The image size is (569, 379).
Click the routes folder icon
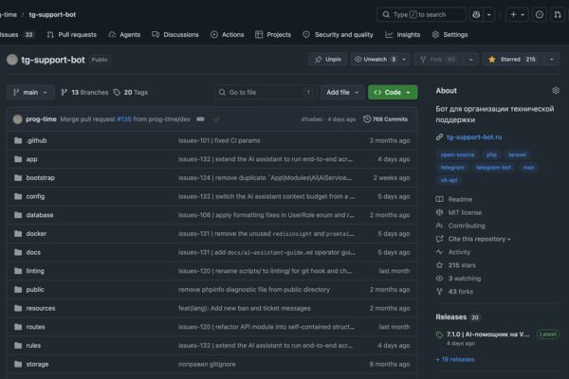point(18,327)
